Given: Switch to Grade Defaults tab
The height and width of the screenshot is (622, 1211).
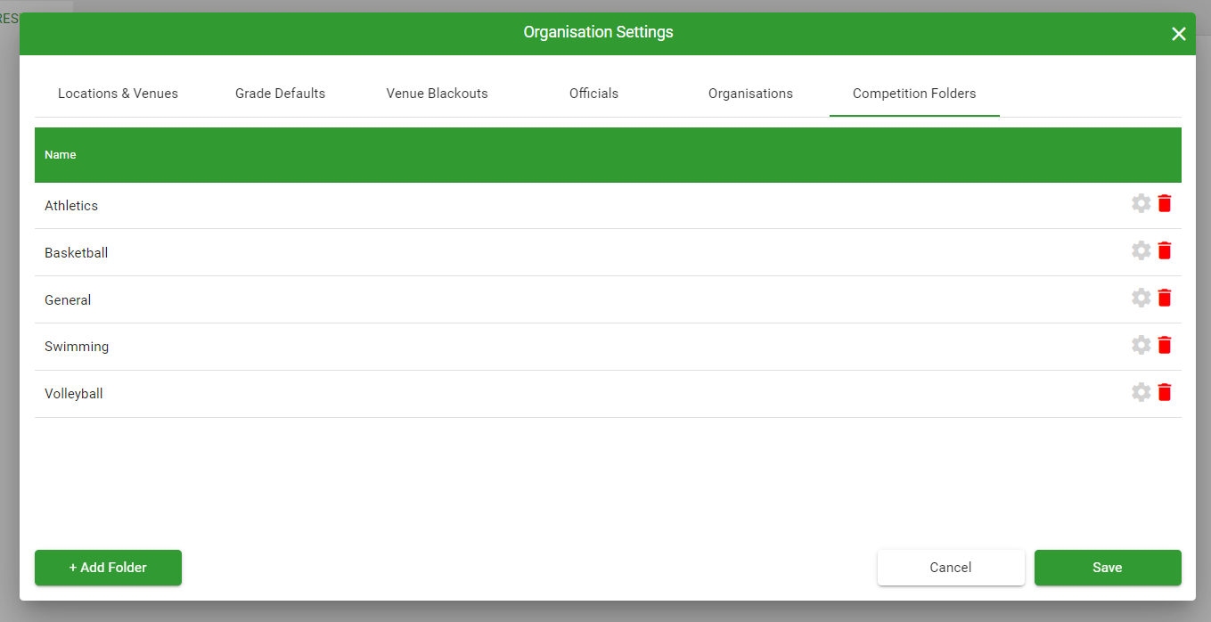Looking at the screenshot, I should (280, 94).
